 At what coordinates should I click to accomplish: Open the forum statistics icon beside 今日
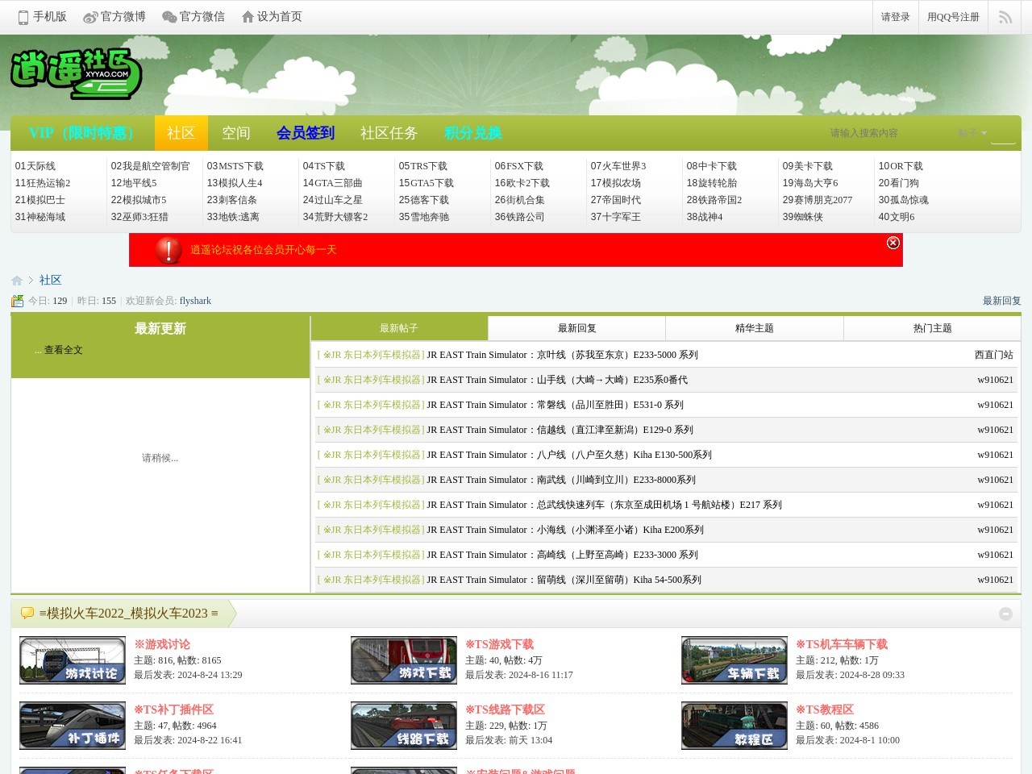18,301
